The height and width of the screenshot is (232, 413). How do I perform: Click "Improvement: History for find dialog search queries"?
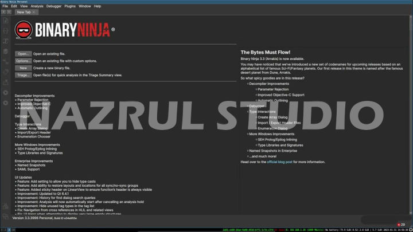[x=56, y=198]
